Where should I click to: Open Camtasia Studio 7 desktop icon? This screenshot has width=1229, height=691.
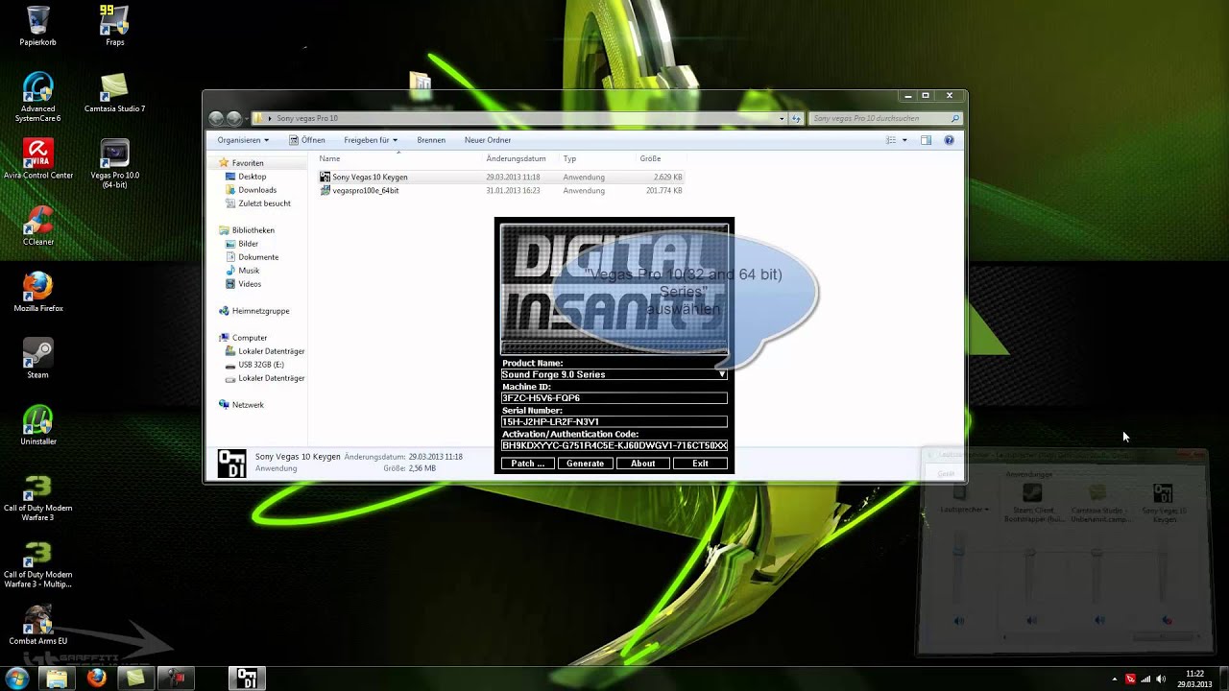[114, 93]
